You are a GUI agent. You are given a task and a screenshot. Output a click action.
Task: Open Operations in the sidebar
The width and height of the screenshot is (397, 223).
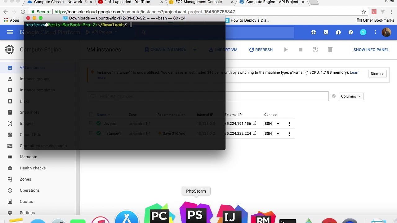pyautogui.click(x=30, y=190)
